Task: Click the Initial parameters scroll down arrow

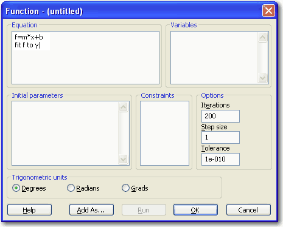Action: pyautogui.click(x=124, y=159)
